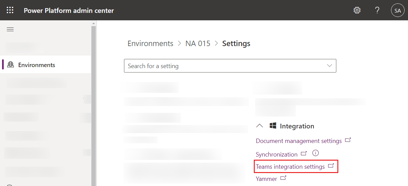Collapse the Integration section chevron

260,126
